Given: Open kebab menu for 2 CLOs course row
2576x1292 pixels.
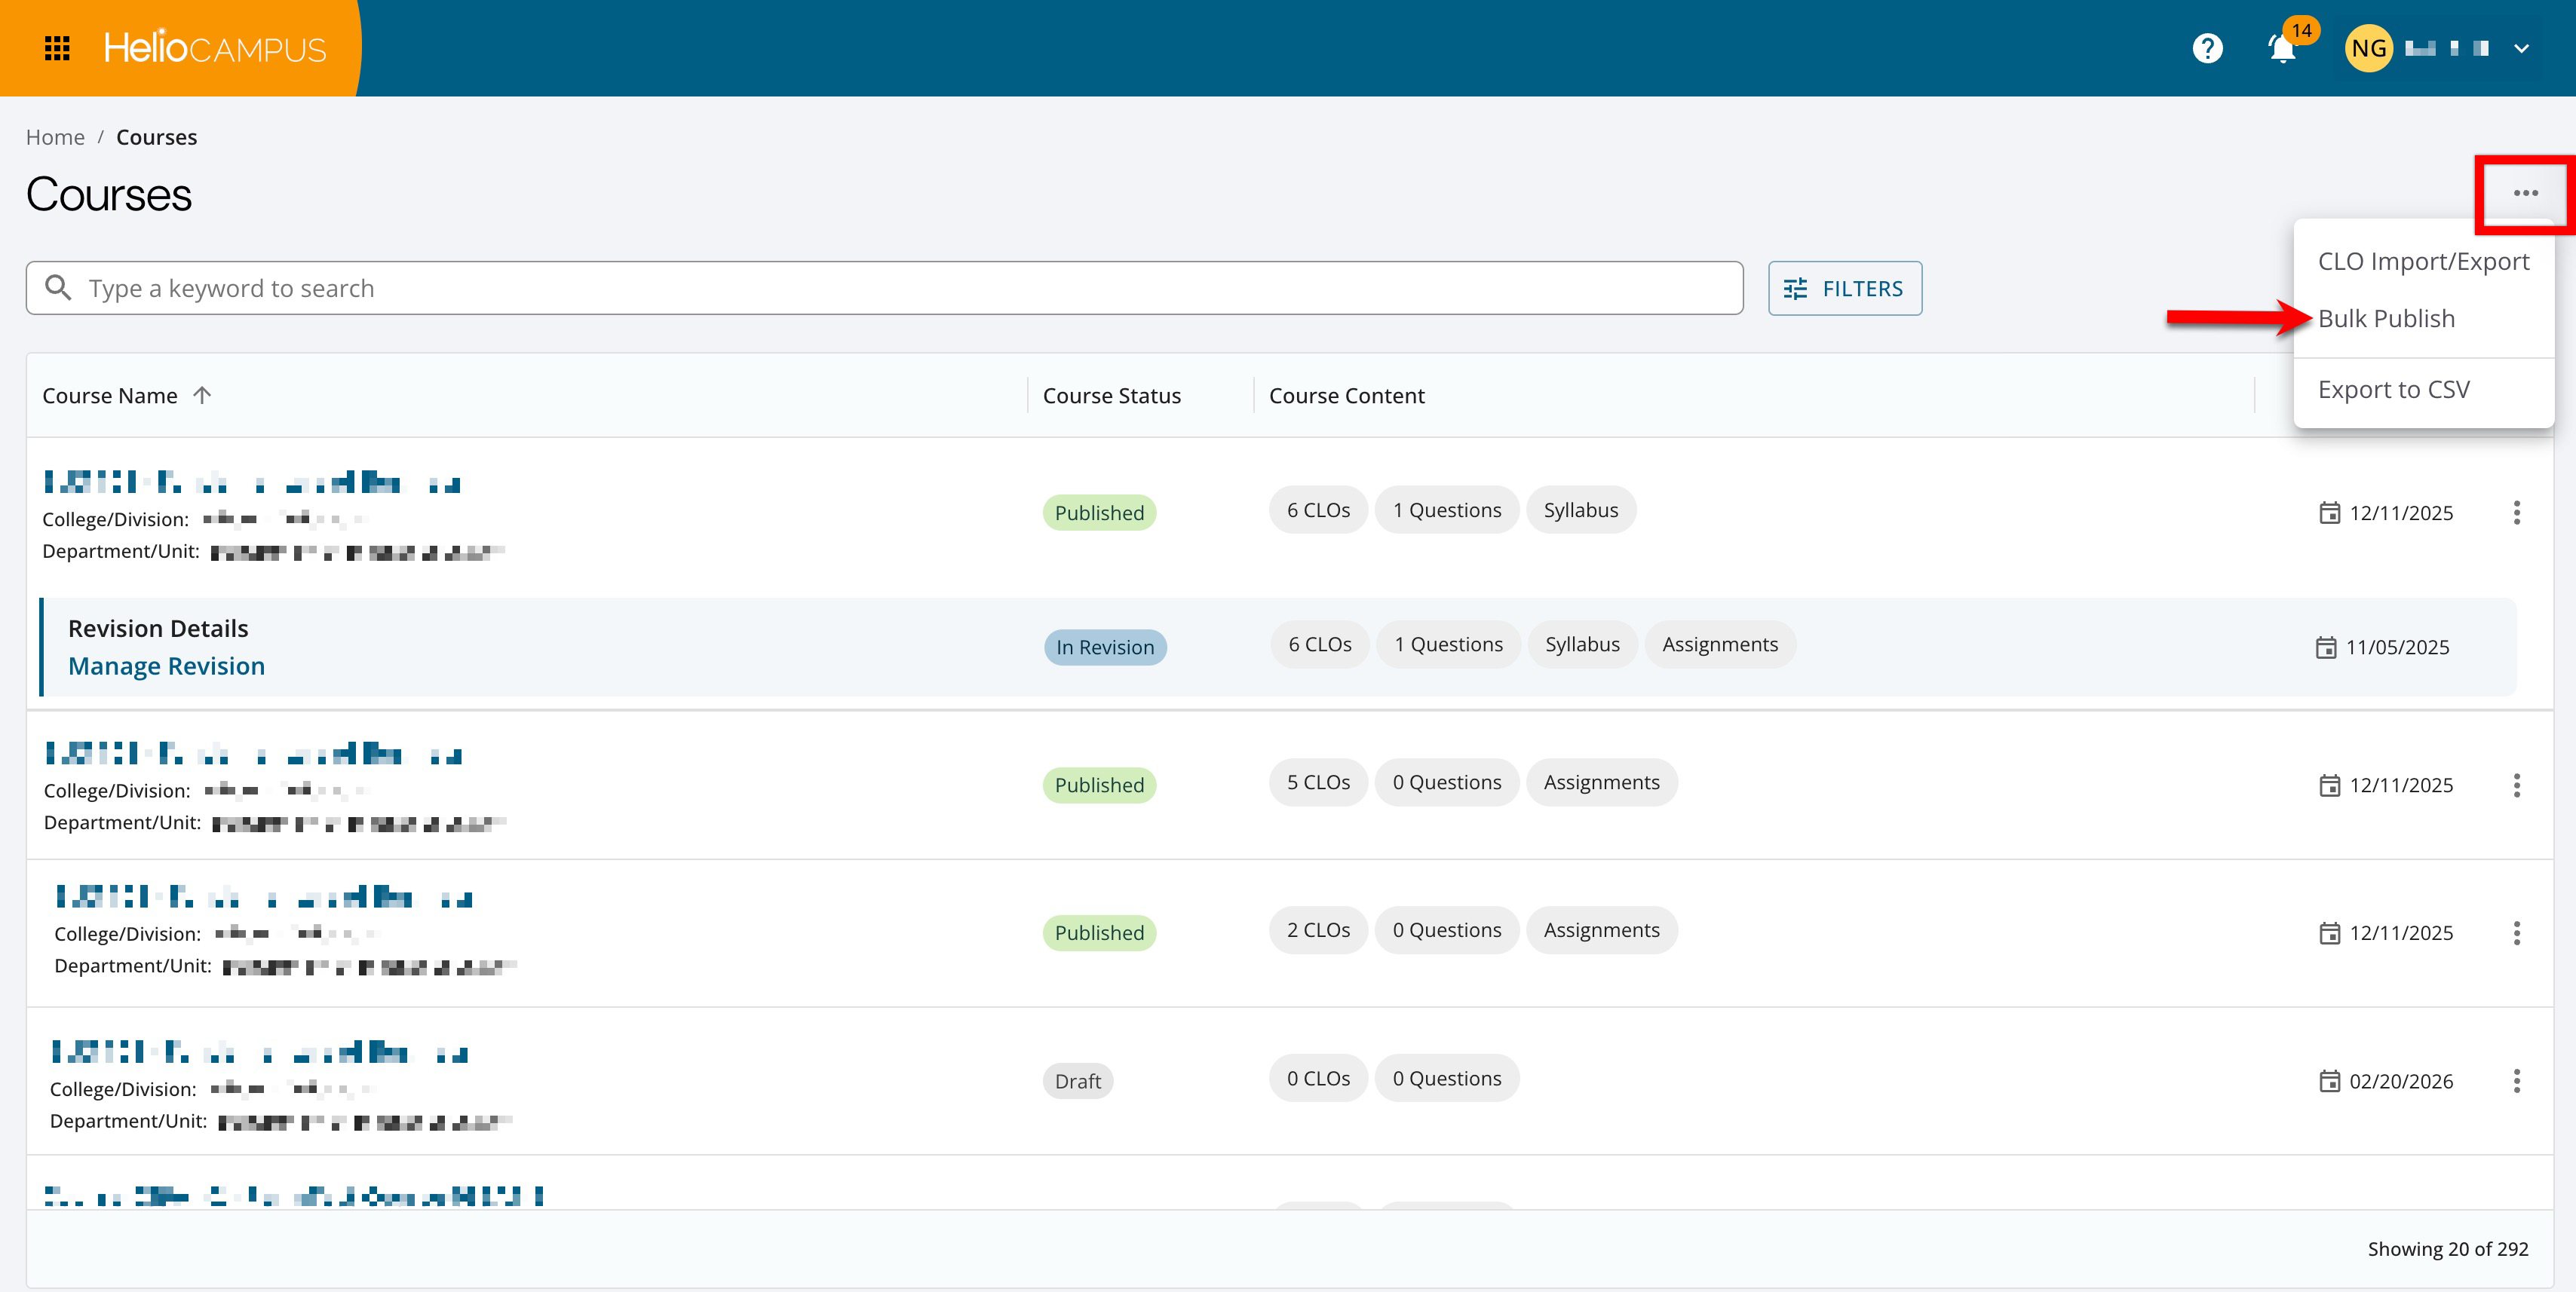Looking at the screenshot, I should 2516,932.
